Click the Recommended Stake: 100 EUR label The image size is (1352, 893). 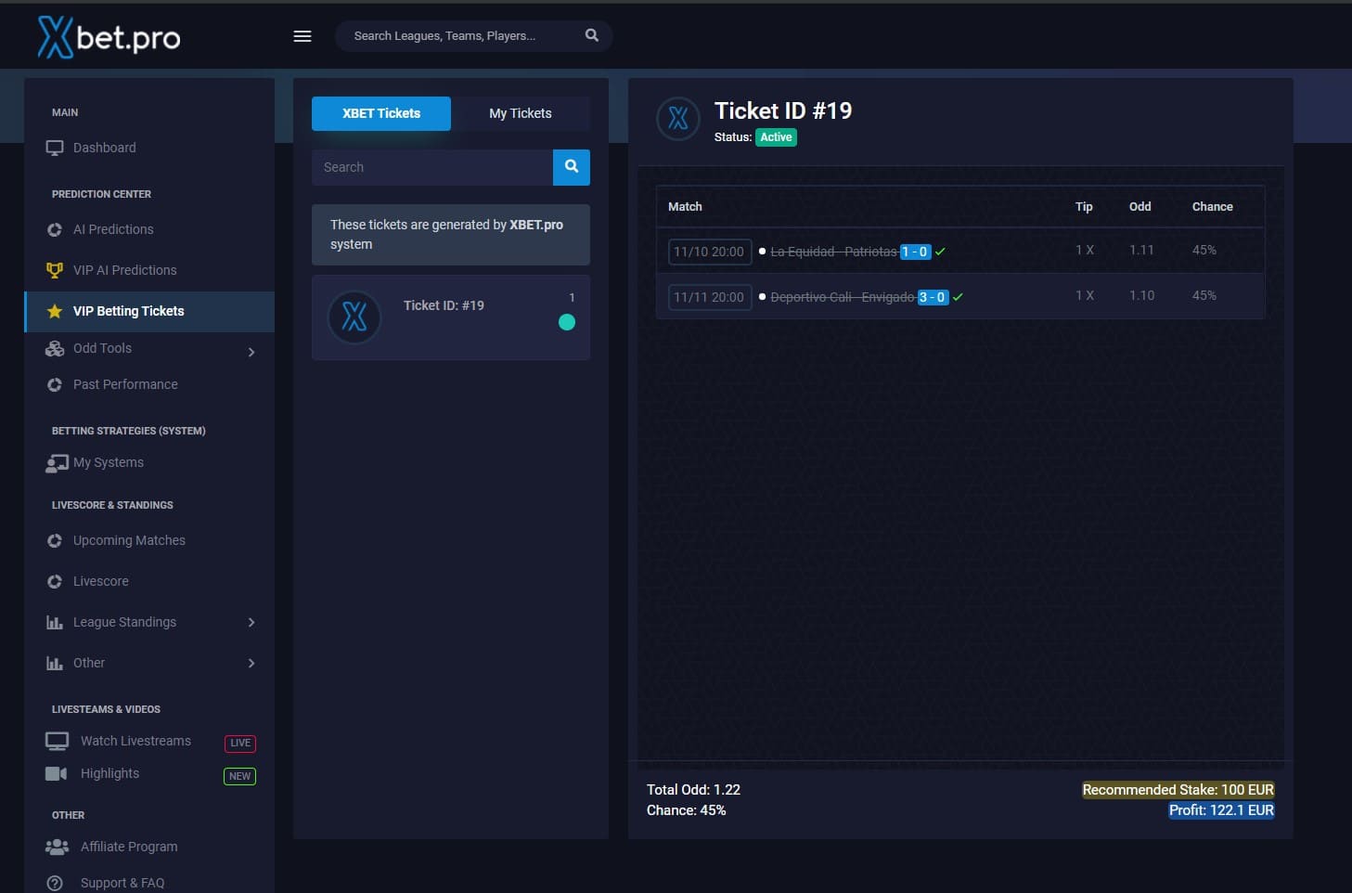pos(1178,790)
